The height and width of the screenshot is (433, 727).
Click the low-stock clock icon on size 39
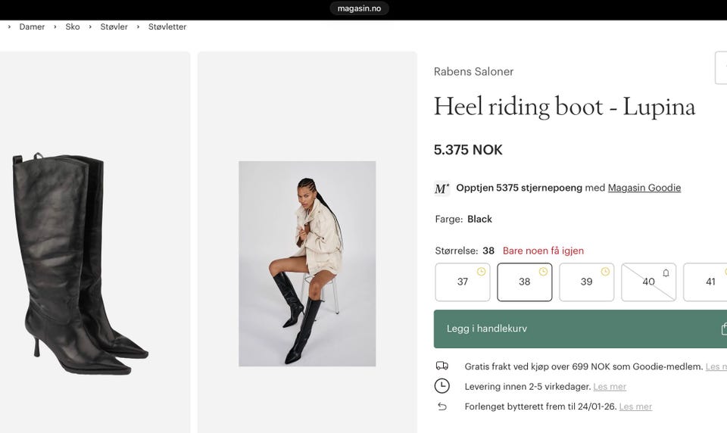[605, 272]
